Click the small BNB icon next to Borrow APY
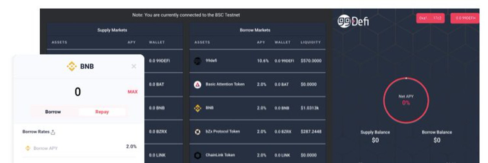This screenshot has height=163, width=488. [27, 148]
